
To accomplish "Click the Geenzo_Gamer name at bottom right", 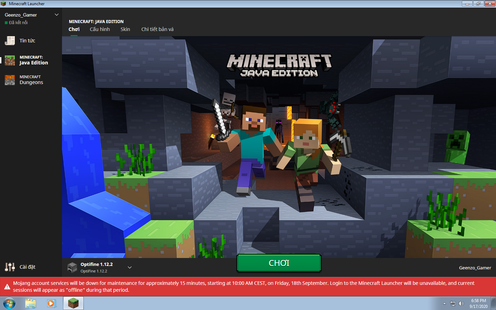I will click(475, 268).
